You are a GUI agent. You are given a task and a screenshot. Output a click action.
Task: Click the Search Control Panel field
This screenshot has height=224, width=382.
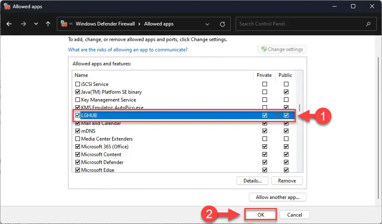pos(307,24)
